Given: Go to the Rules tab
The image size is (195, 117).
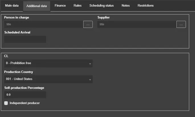Looking at the screenshot, I should [77, 6].
